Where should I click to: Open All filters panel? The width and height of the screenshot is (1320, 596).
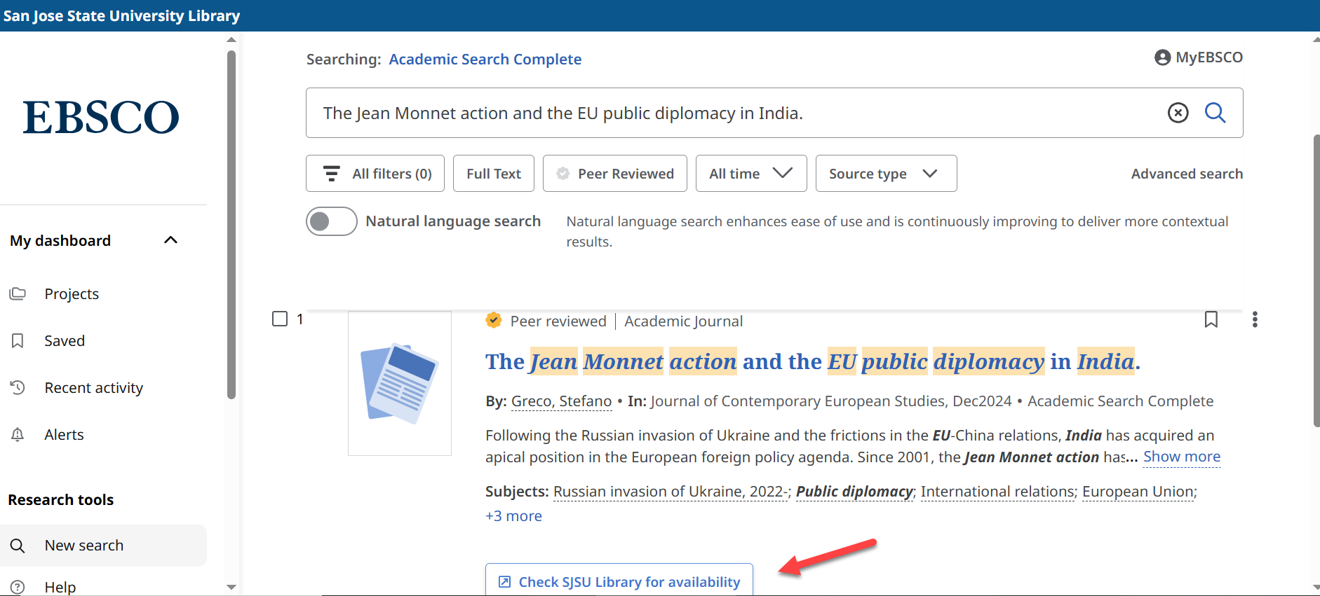tap(375, 174)
